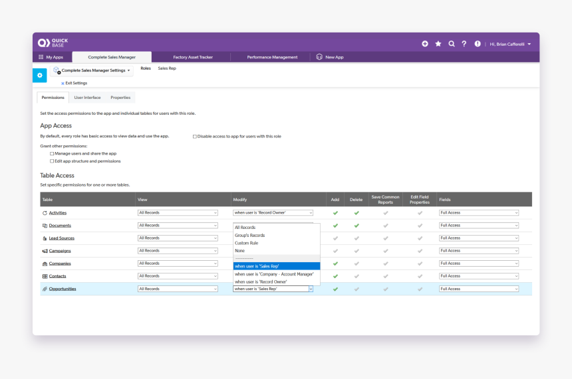The width and height of the screenshot is (572, 379).
Task: Switch to User Interface tab
Action: (87, 98)
